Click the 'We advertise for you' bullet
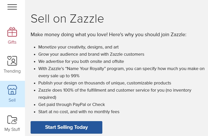208x136 pixels. point(81,61)
